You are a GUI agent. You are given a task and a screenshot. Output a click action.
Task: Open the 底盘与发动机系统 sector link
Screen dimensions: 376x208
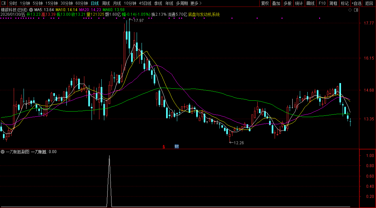click(204, 14)
